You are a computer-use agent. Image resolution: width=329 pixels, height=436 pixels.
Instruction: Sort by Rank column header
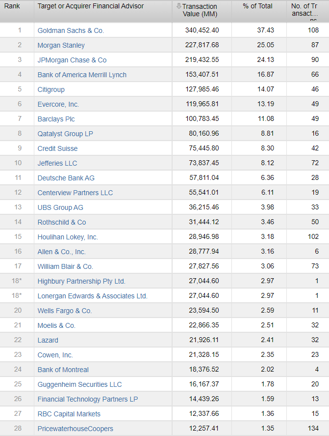click(12, 6)
